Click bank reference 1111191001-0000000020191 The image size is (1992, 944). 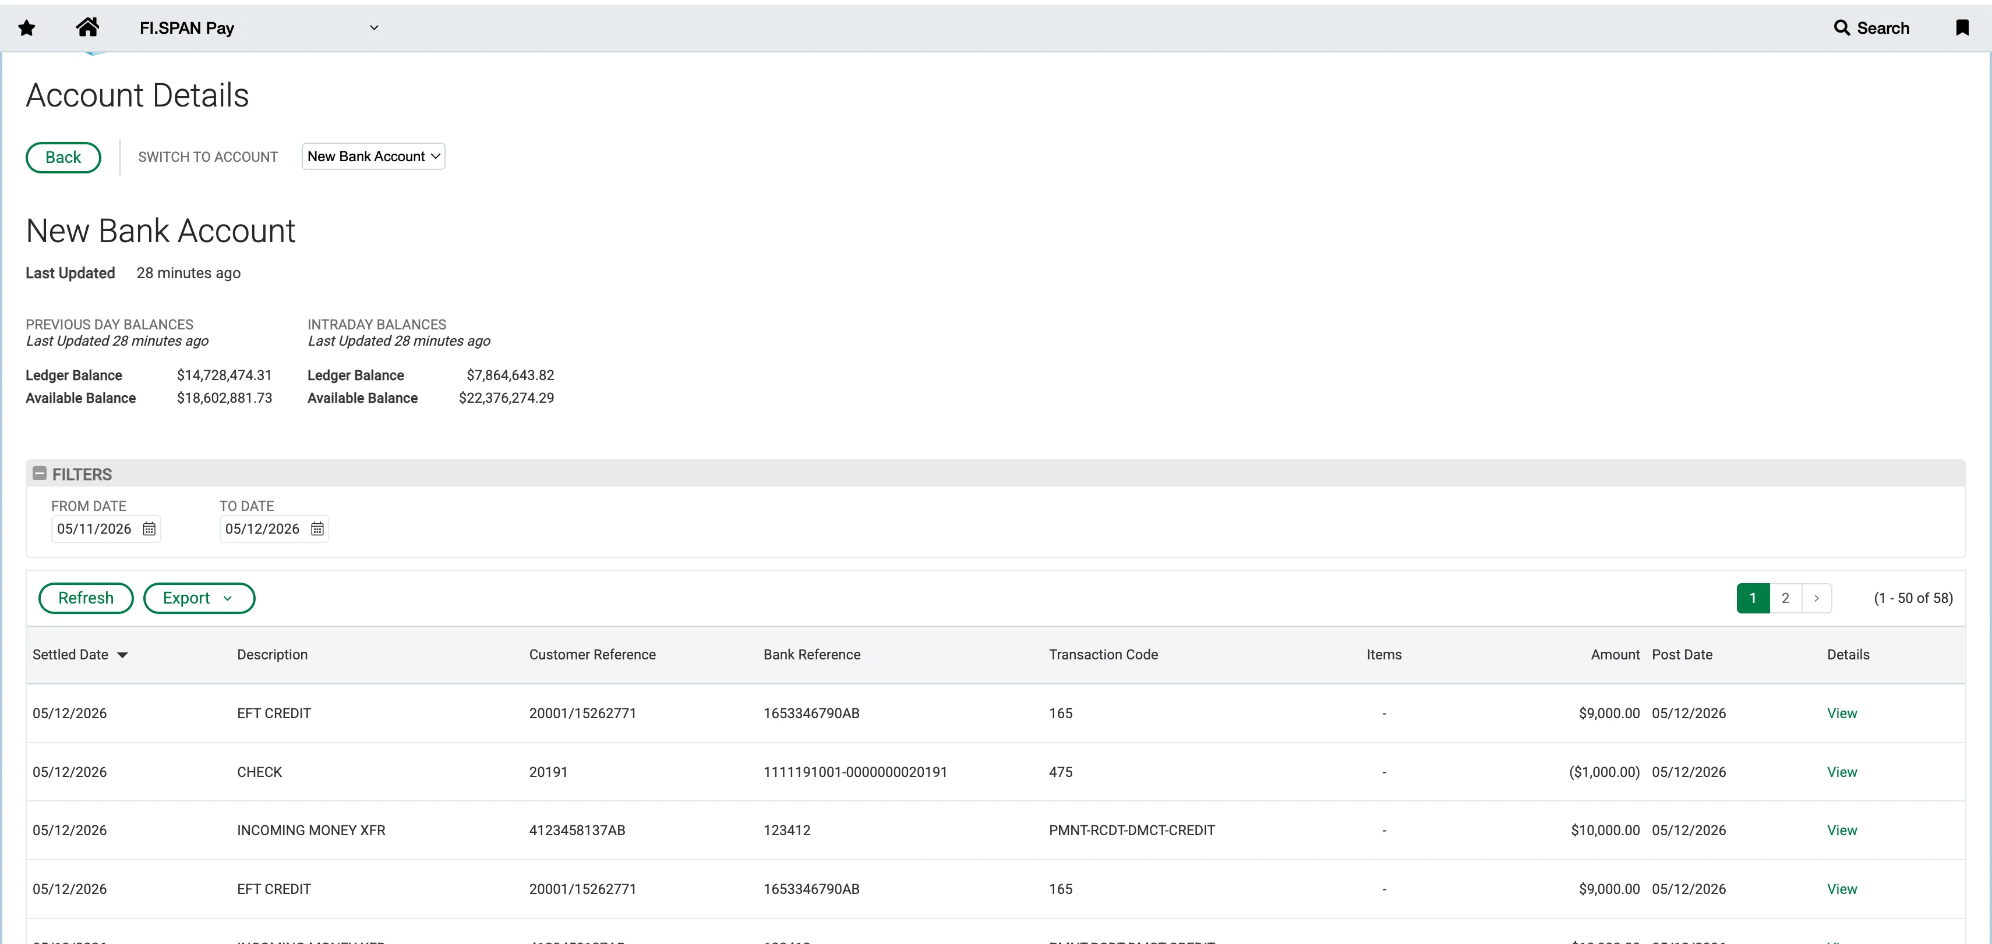(x=855, y=772)
